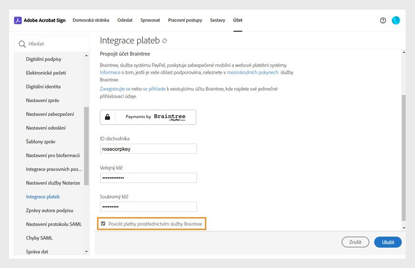Focus the ID obchodníka field

(148, 149)
